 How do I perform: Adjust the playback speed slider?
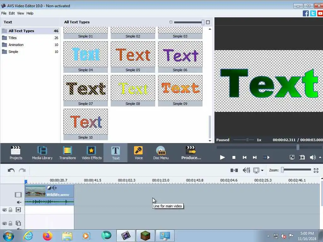[x=247, y=140]
